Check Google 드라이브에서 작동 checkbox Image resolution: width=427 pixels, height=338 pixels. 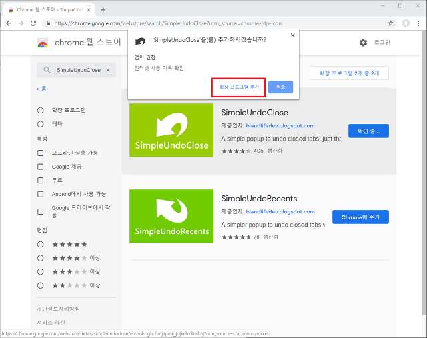point(40,211)
